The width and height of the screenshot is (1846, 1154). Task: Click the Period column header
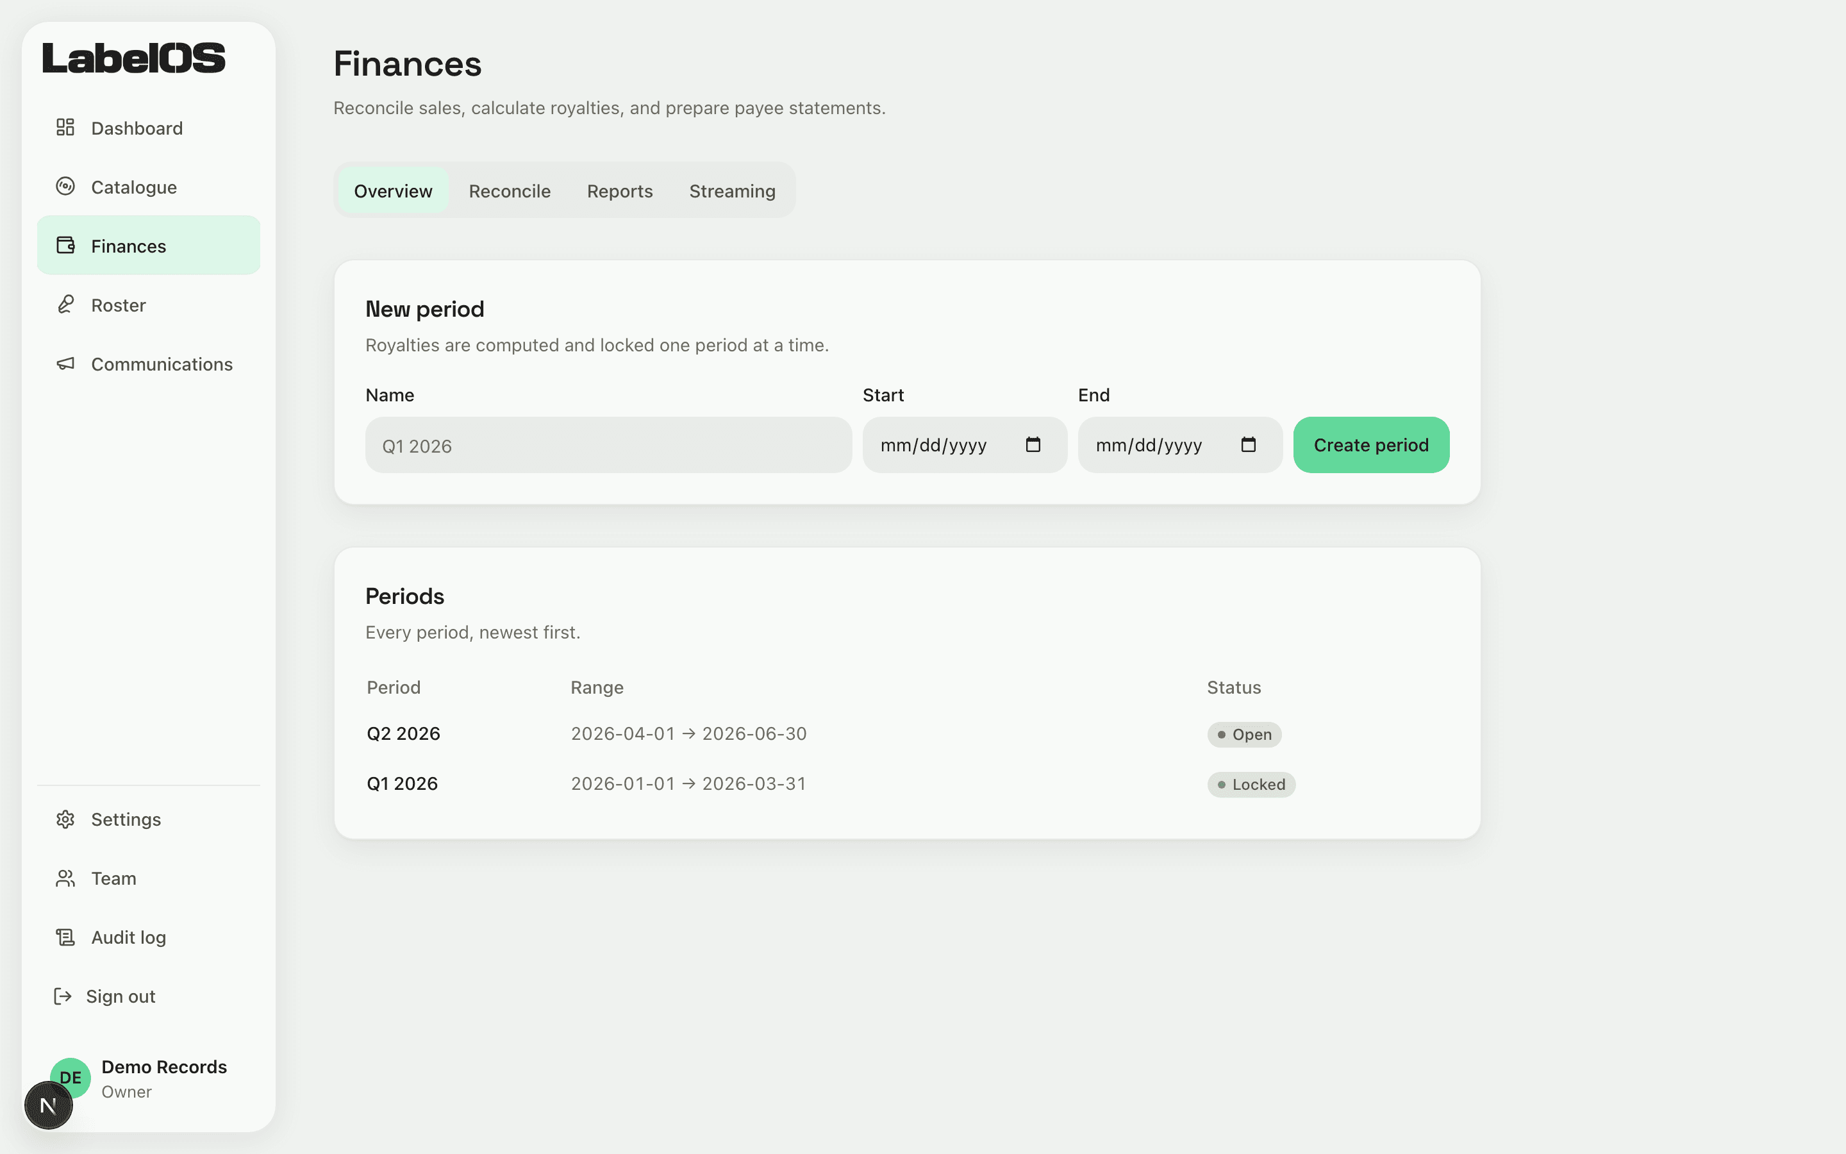(x=394, y=687)
